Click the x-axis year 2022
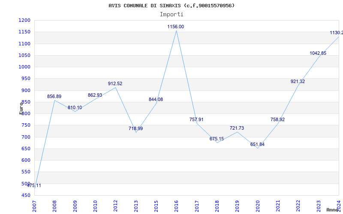 298,206
